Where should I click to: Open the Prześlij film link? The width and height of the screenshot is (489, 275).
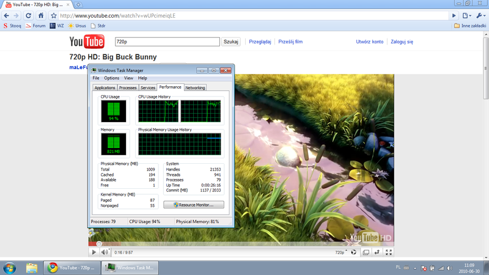(290, 42)
